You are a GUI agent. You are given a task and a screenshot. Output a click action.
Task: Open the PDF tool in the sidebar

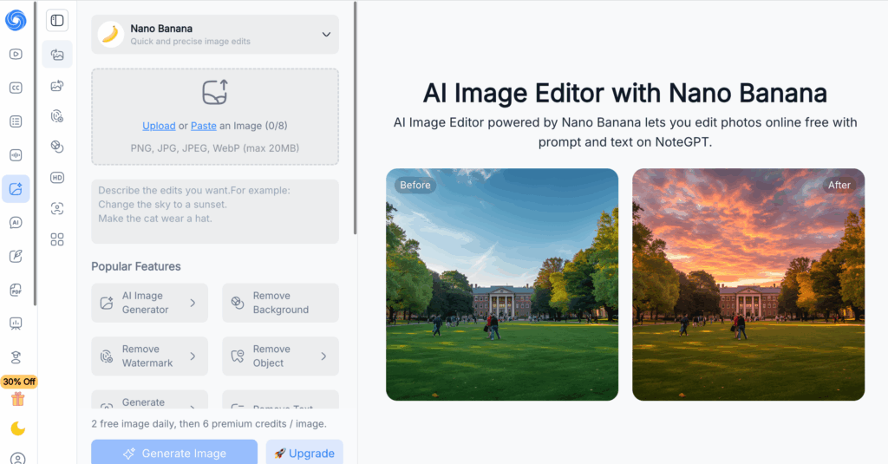tap(16, 290)
